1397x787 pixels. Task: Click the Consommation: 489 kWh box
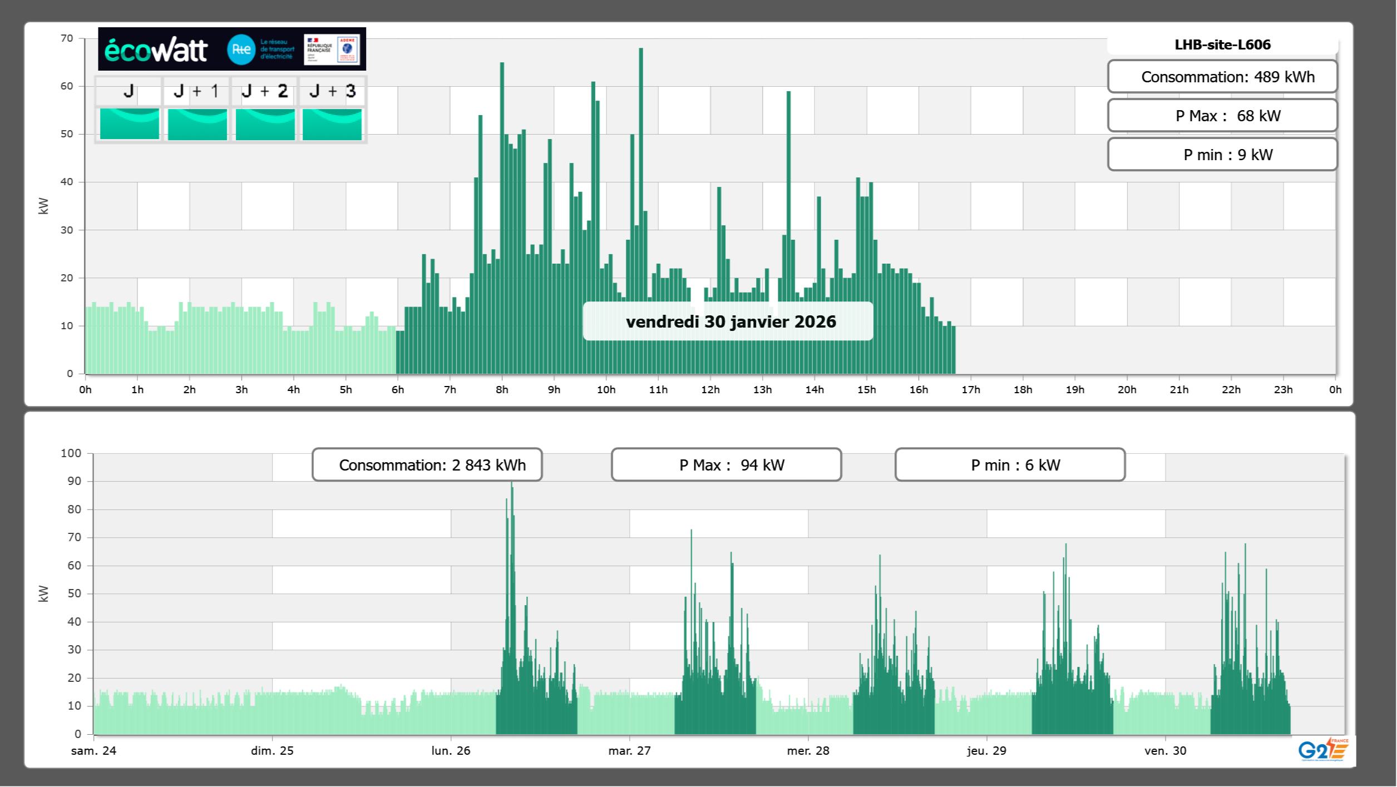coord(1222,77)
